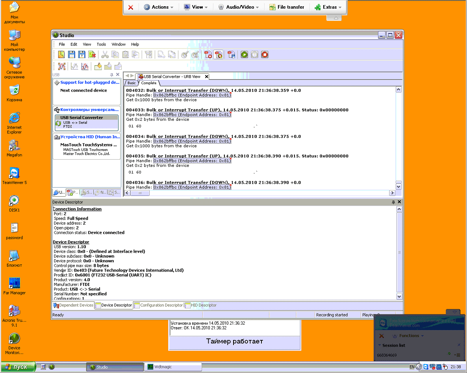Viewport: 467px width, 373px height.
Task: Select the HID Descriptor tab
Action: [200, 305]
